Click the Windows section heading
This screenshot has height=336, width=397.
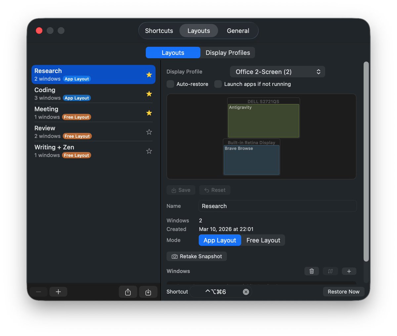(178, 271)
